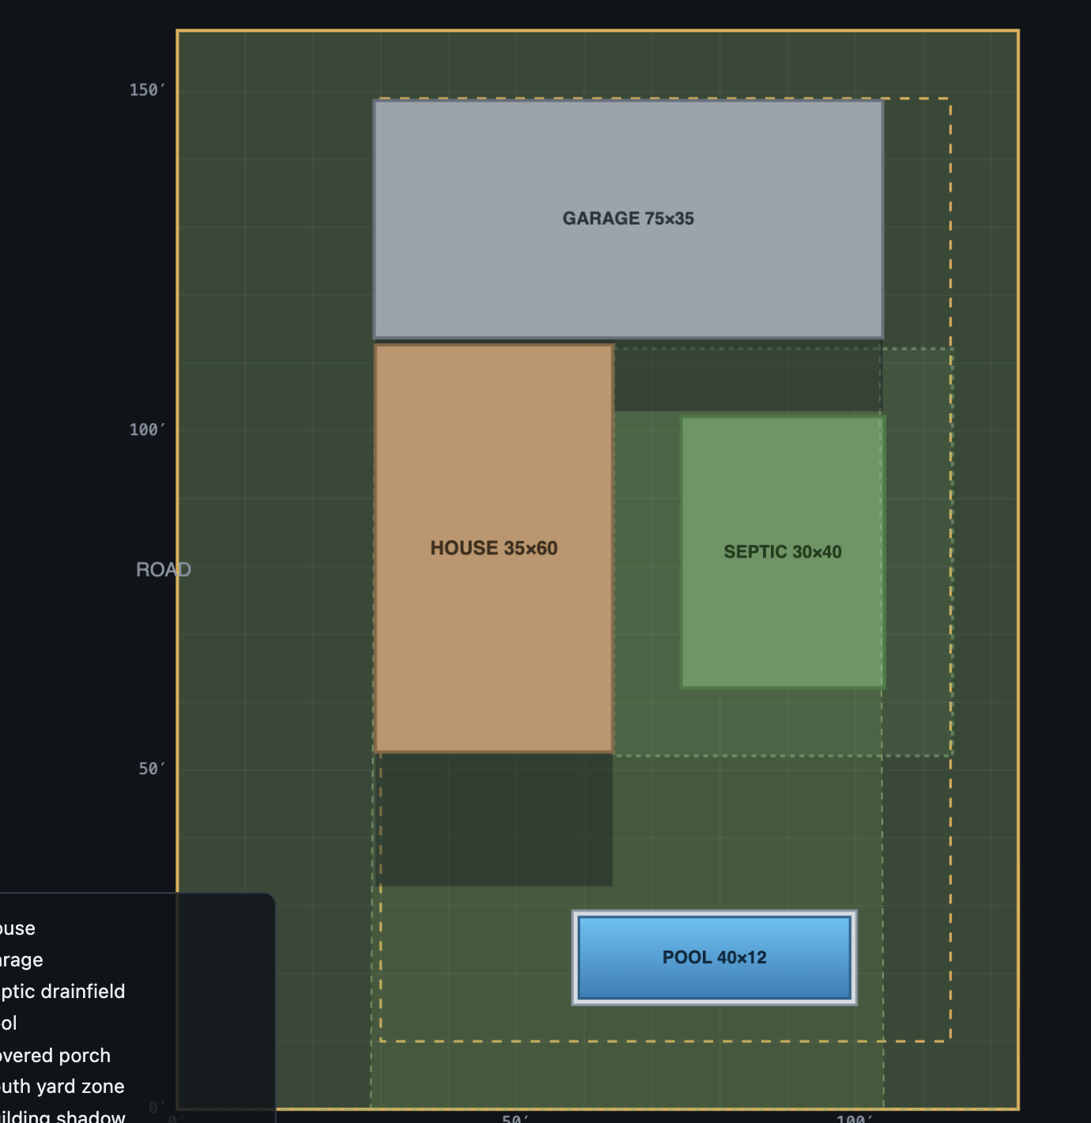Click the Covered porch legend entry
Screen dimensions: 1091x1123
click(x=55, y=1056)
